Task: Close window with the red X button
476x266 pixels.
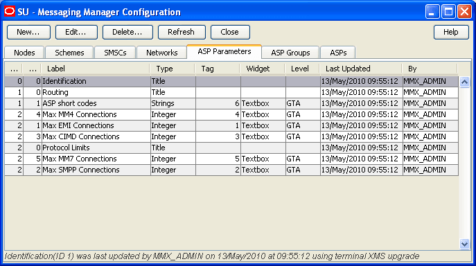Action: coord(464,12)
